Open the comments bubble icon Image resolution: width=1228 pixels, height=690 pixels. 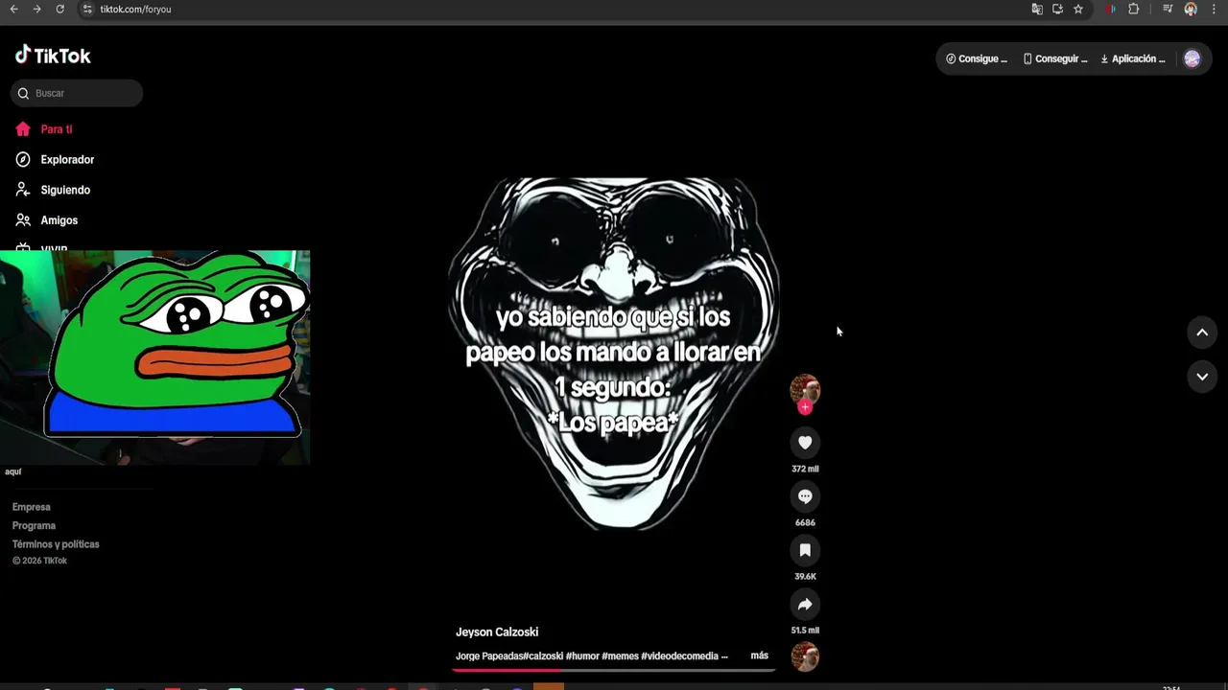805,496
